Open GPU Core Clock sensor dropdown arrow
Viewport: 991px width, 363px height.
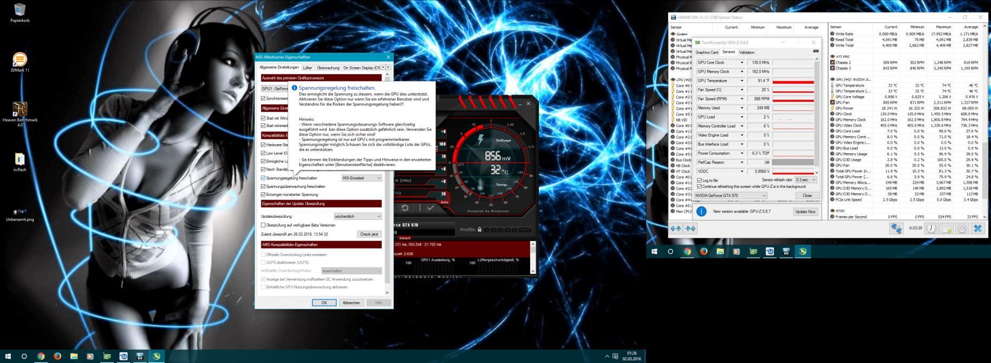coord(741,62)
